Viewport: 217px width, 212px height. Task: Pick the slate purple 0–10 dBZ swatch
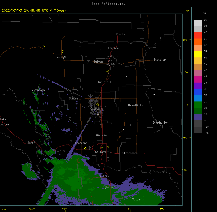tap(198, 117)
